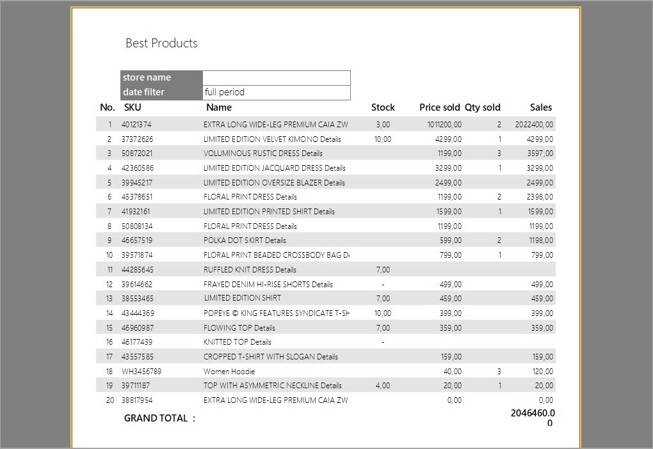Image resolution: width=653 pixels, height=449 pixels.
Task: Click the grand total value 2046460.00
Action: coord(533,418)
